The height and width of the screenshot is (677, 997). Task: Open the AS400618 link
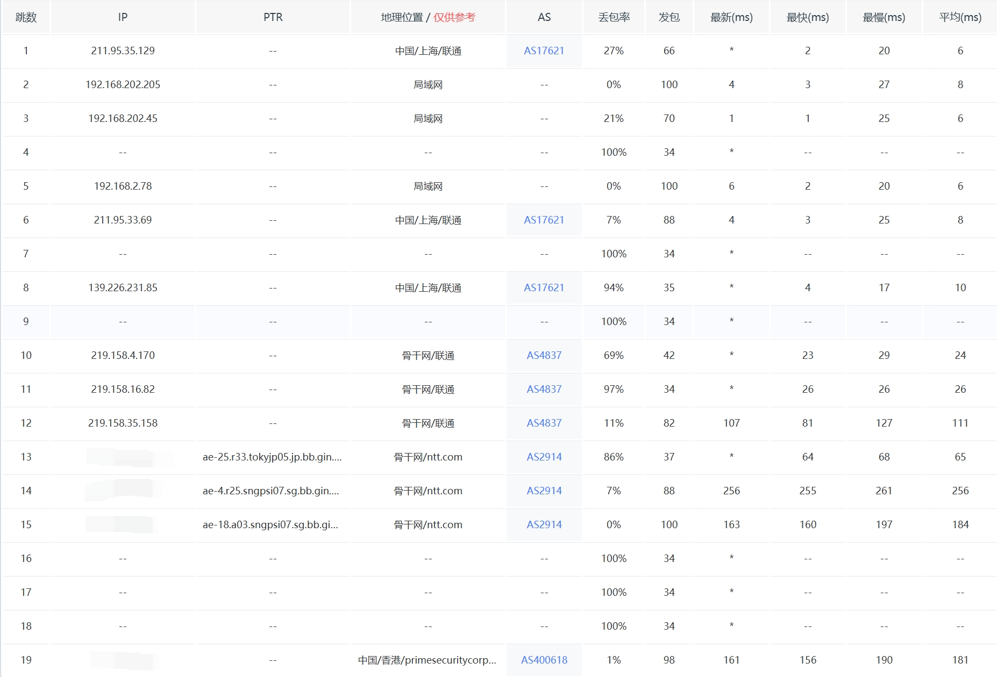point(544,660)
